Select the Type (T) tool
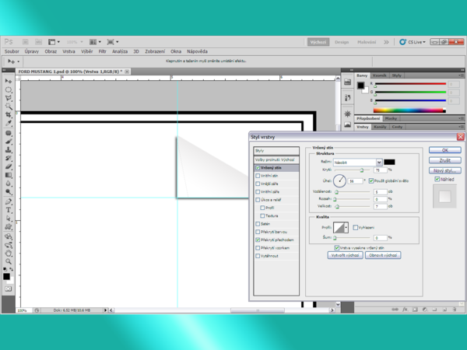 (9, 209)
